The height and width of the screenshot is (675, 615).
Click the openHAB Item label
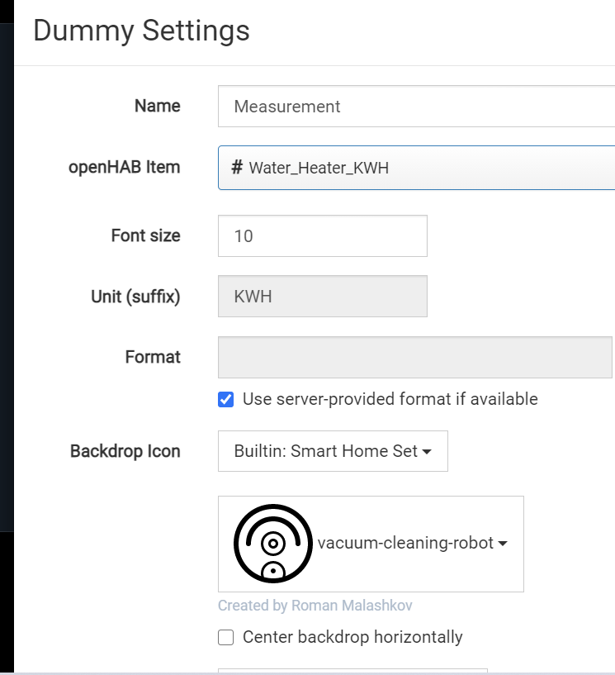(124, 167)
